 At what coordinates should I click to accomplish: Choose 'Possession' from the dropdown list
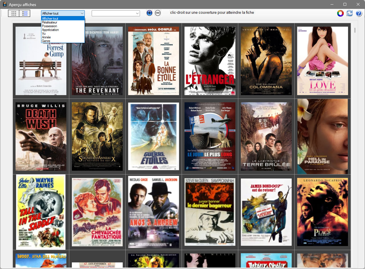point(49,26)
